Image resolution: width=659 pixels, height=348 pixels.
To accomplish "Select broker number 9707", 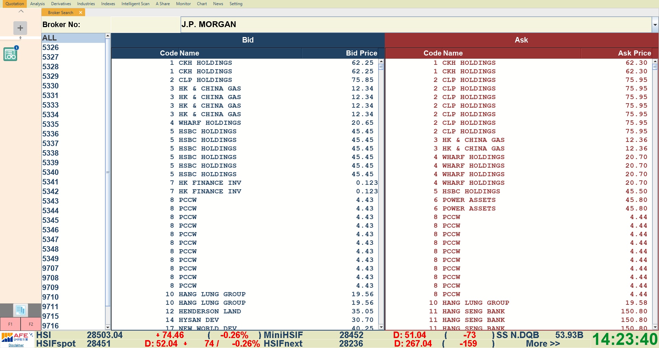I will pos(73,268).
